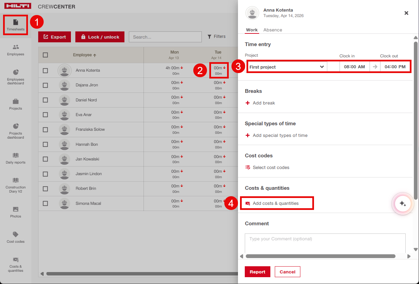Switch to the Absence tab

point(272,30)
